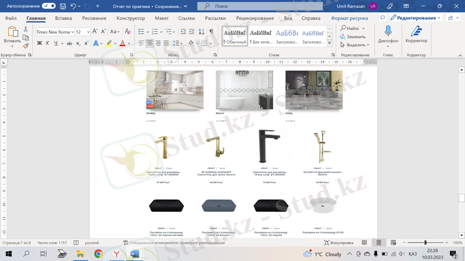Undo the last action
Viewport: 465px width, 261px height.
73,6
